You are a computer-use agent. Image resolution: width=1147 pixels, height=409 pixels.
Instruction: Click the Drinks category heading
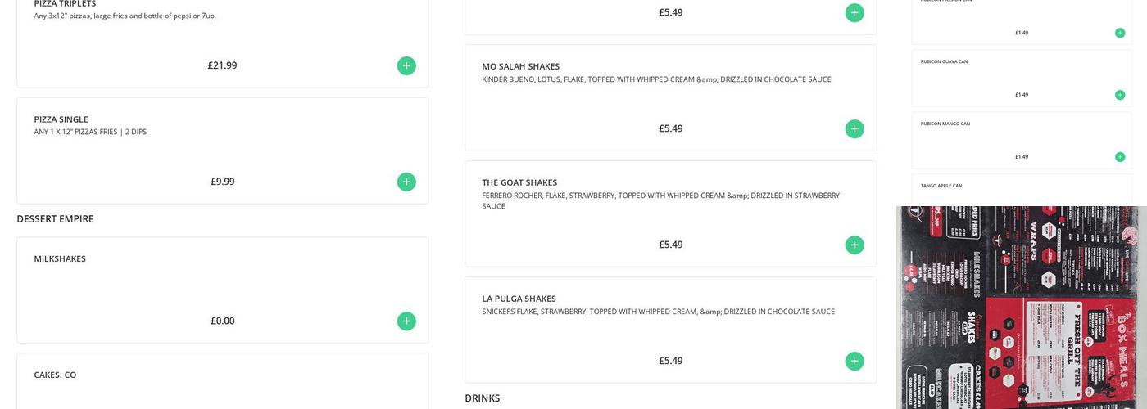click(482, 398)
